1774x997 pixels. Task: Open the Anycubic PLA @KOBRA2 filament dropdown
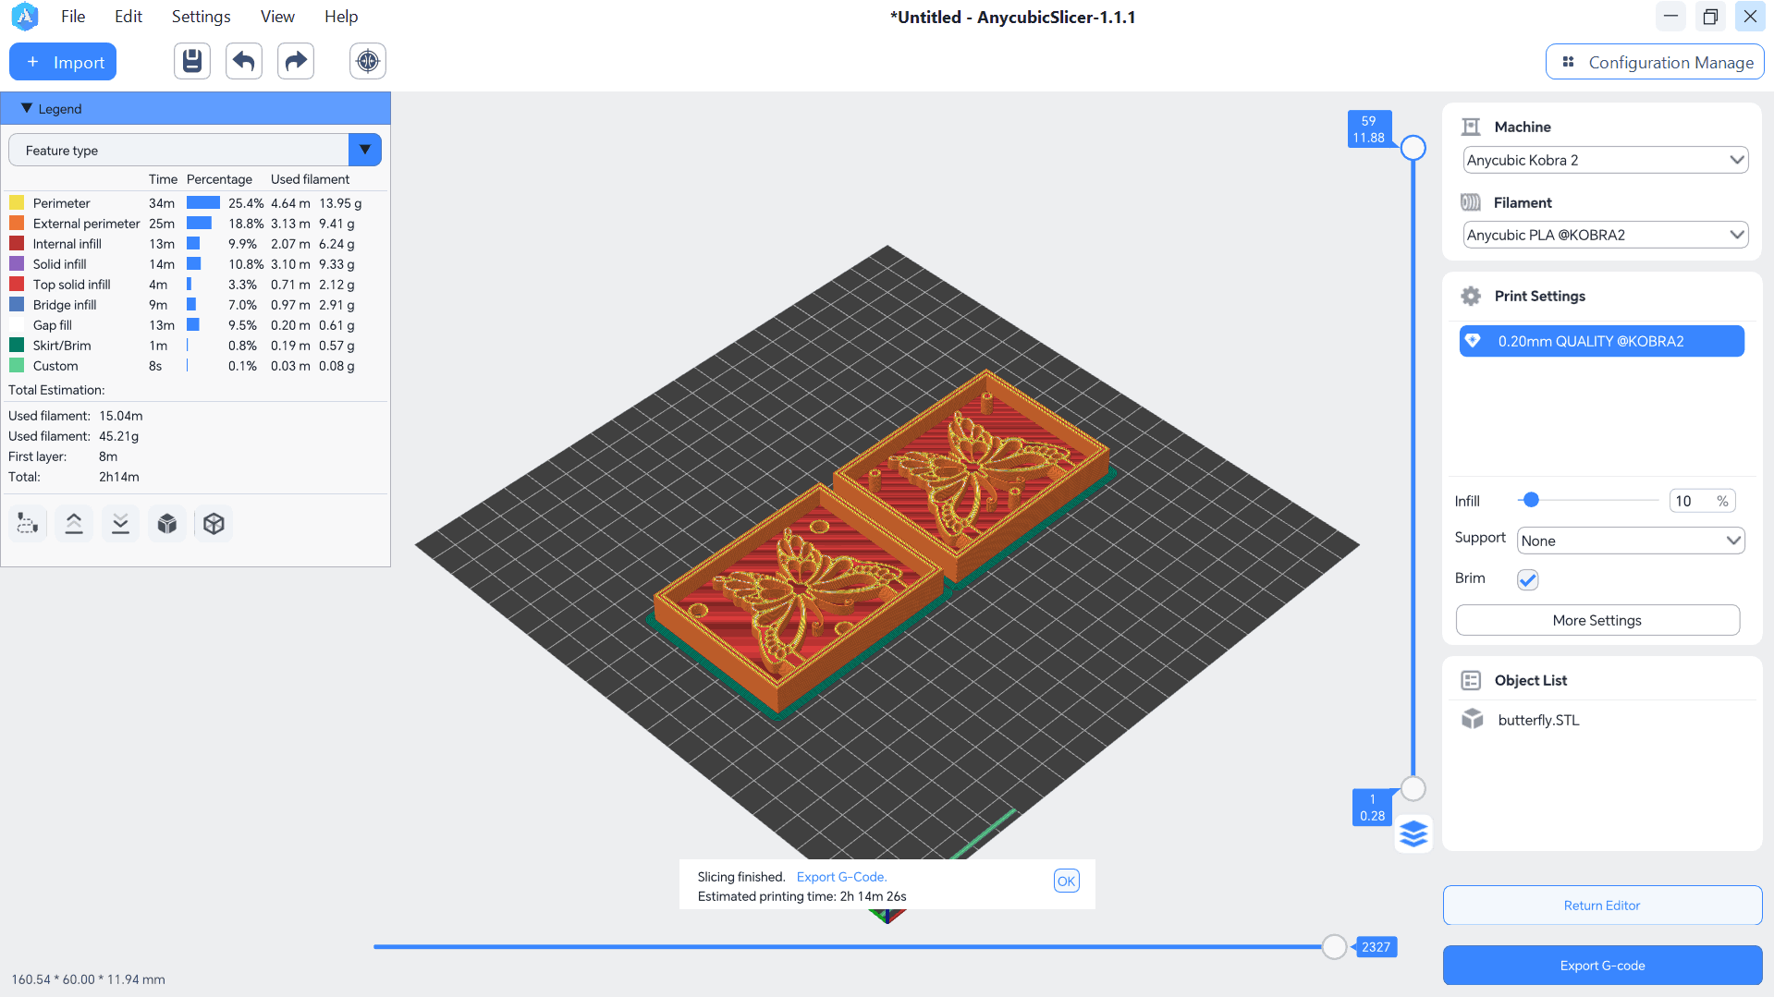tap(1605, 235)
